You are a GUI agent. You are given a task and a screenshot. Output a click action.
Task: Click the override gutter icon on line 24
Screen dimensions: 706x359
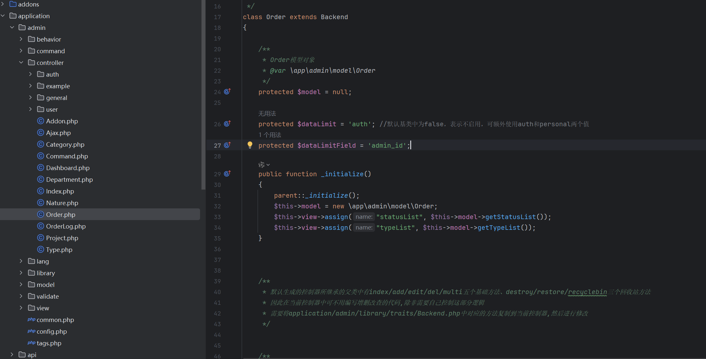coord(227,92)
